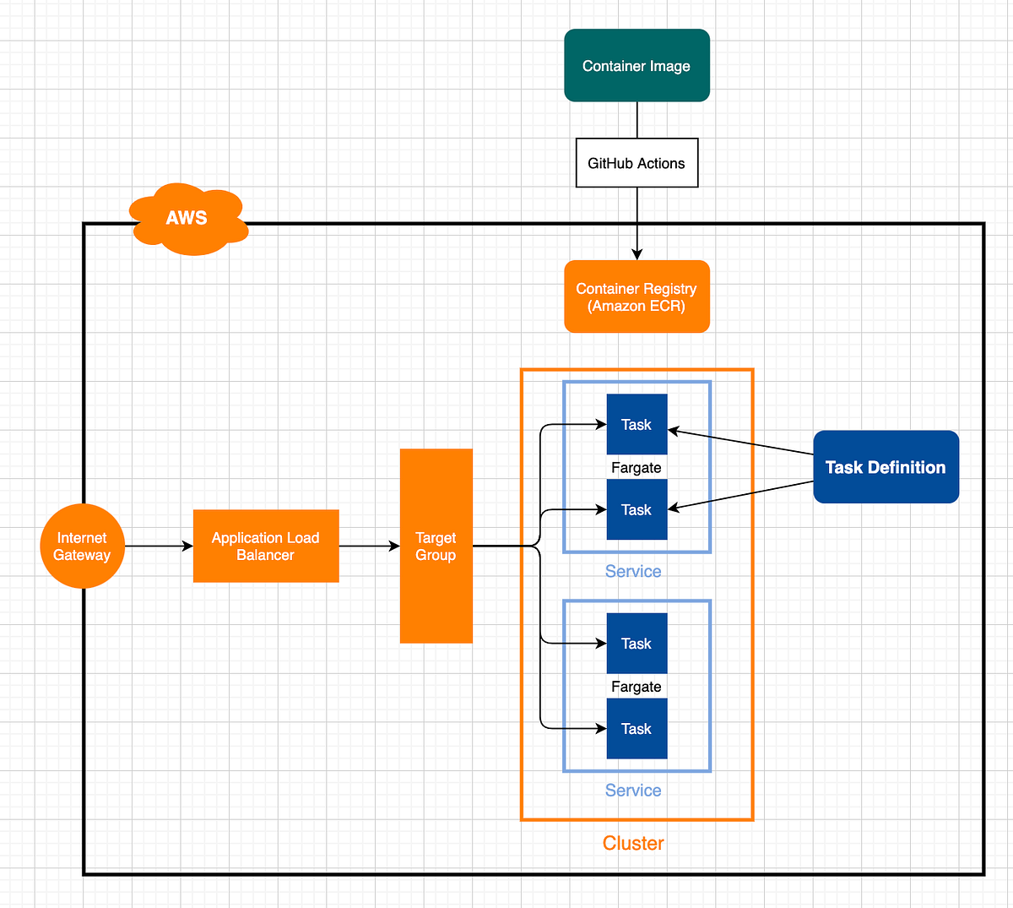
Task: Select the blue Task Definition node
Action: (886, 467)
